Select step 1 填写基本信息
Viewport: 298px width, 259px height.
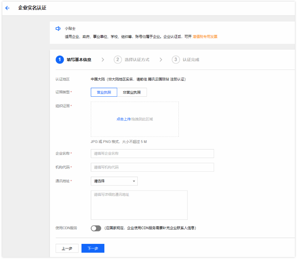click(x=73, y=60)
